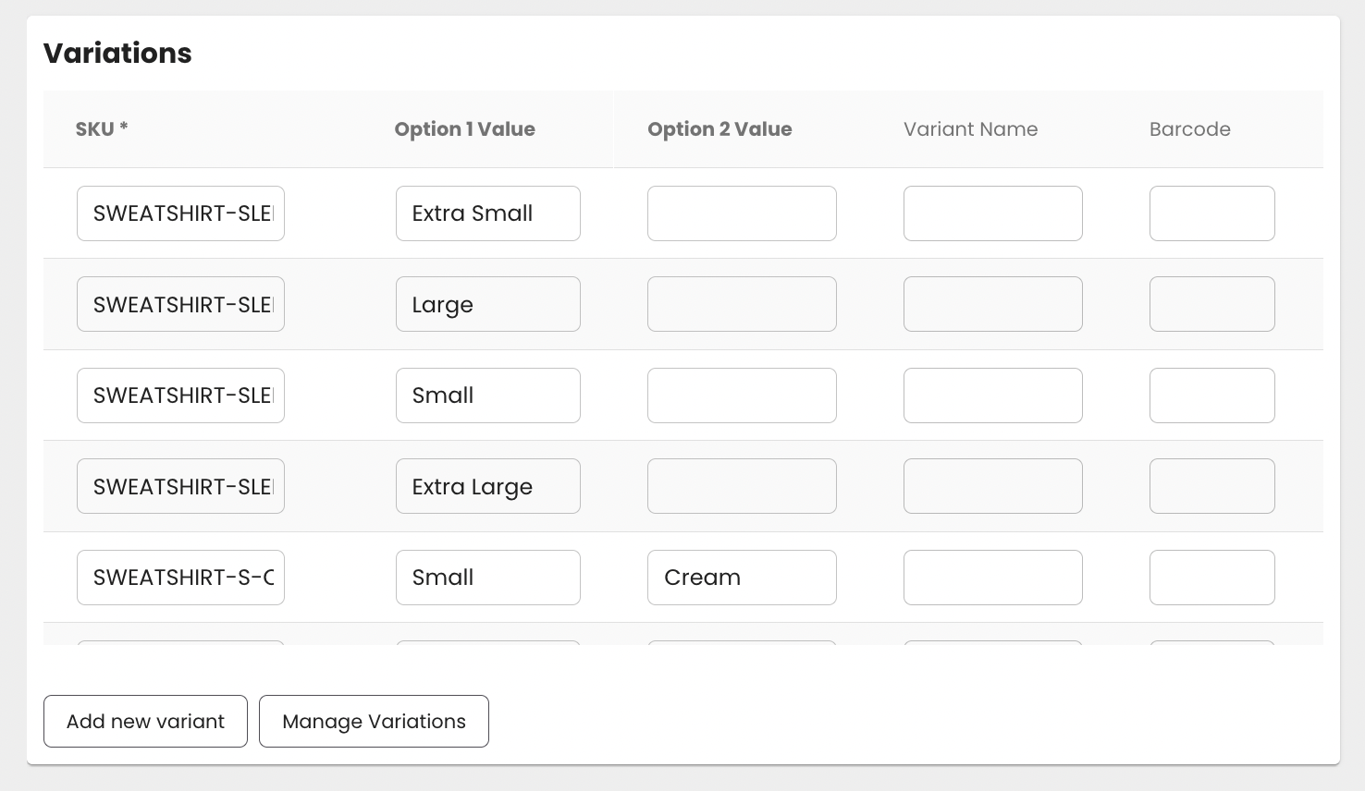Click the Barcode field in Large row
This screenshot has height=791, width=1365.
tap(1211, 304)
